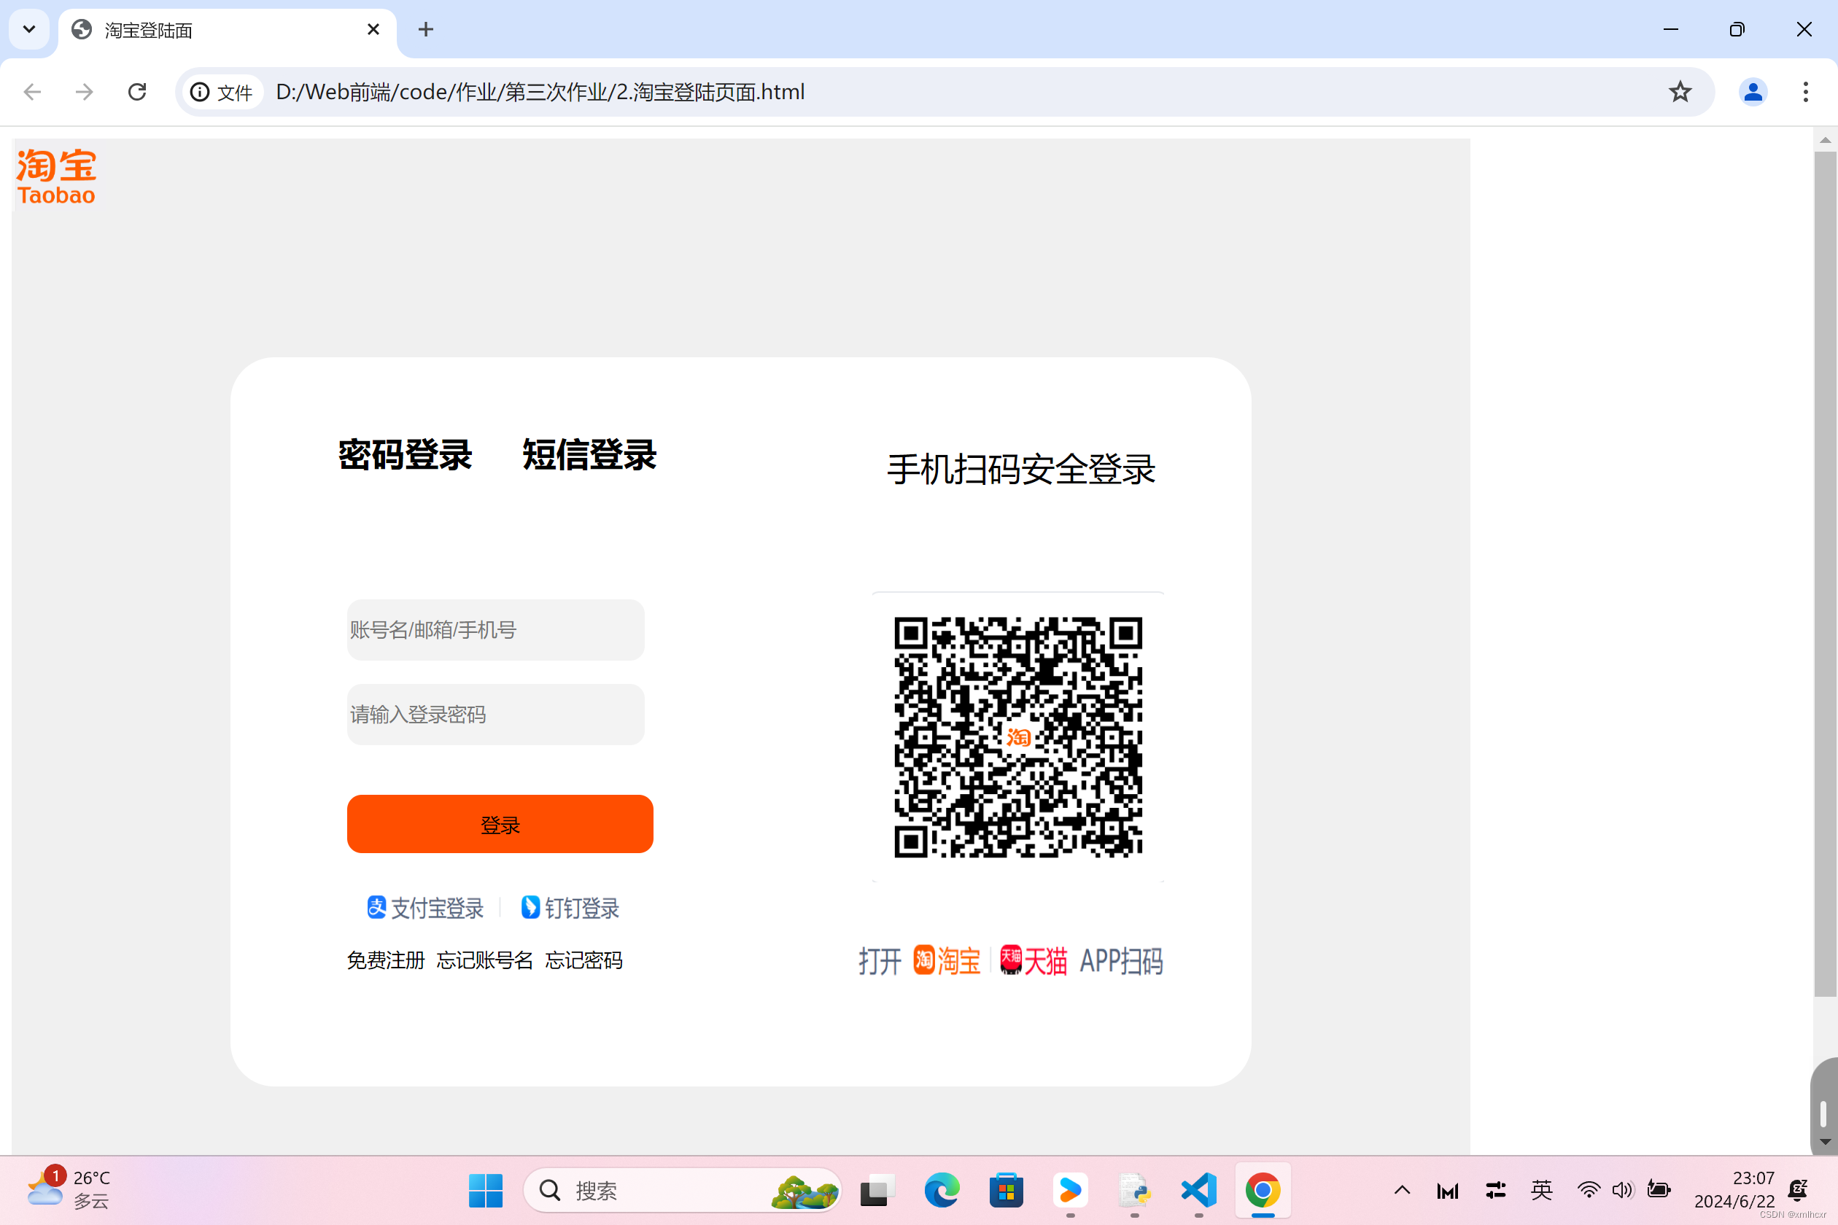The height and width of the screenshot is (1225, 1838).
Task: Open the 免费注册 link
Action: 386,960
